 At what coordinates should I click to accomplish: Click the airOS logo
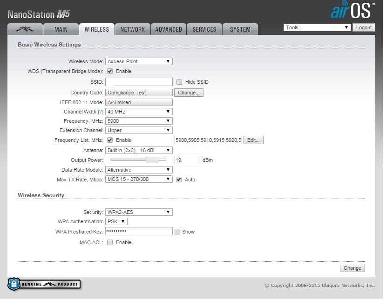tap(352, 11)
